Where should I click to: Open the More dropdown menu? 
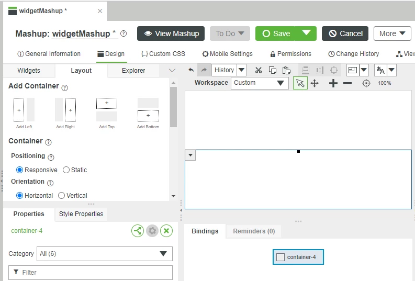392,33
